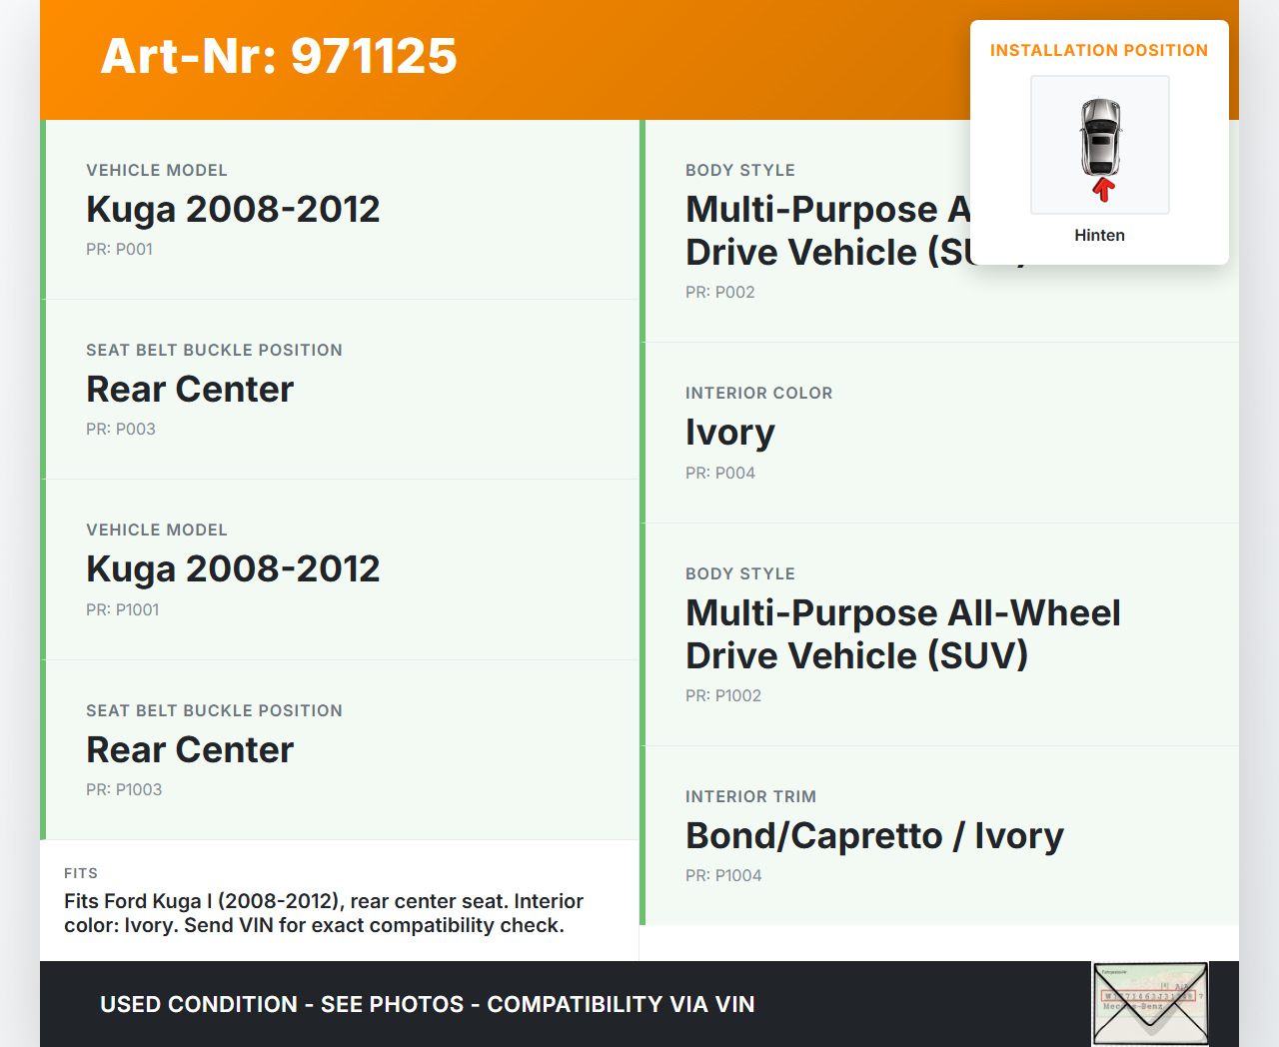
Task: Click the Interior Trim label
Action: [x=750, y=797]
